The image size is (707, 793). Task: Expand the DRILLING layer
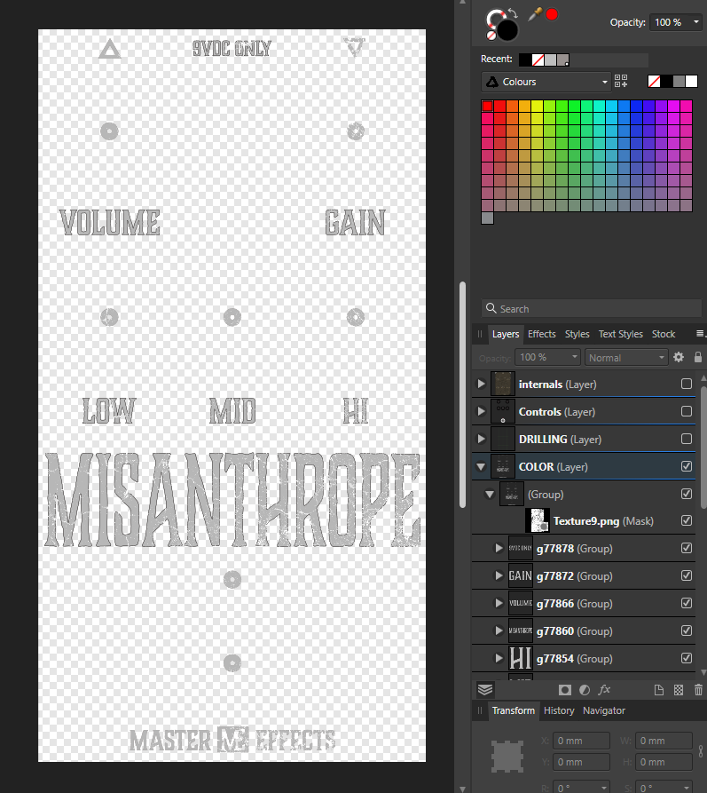pyautogui.click(x=482, y=439)
